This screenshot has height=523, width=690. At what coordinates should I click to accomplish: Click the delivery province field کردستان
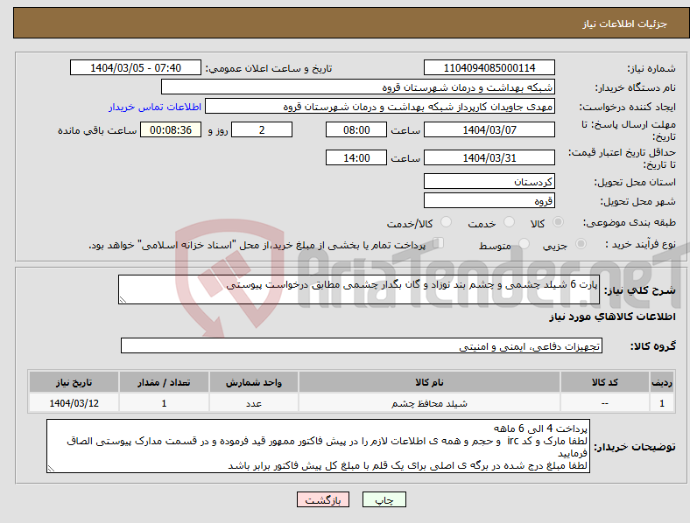[x=489, y=182]
